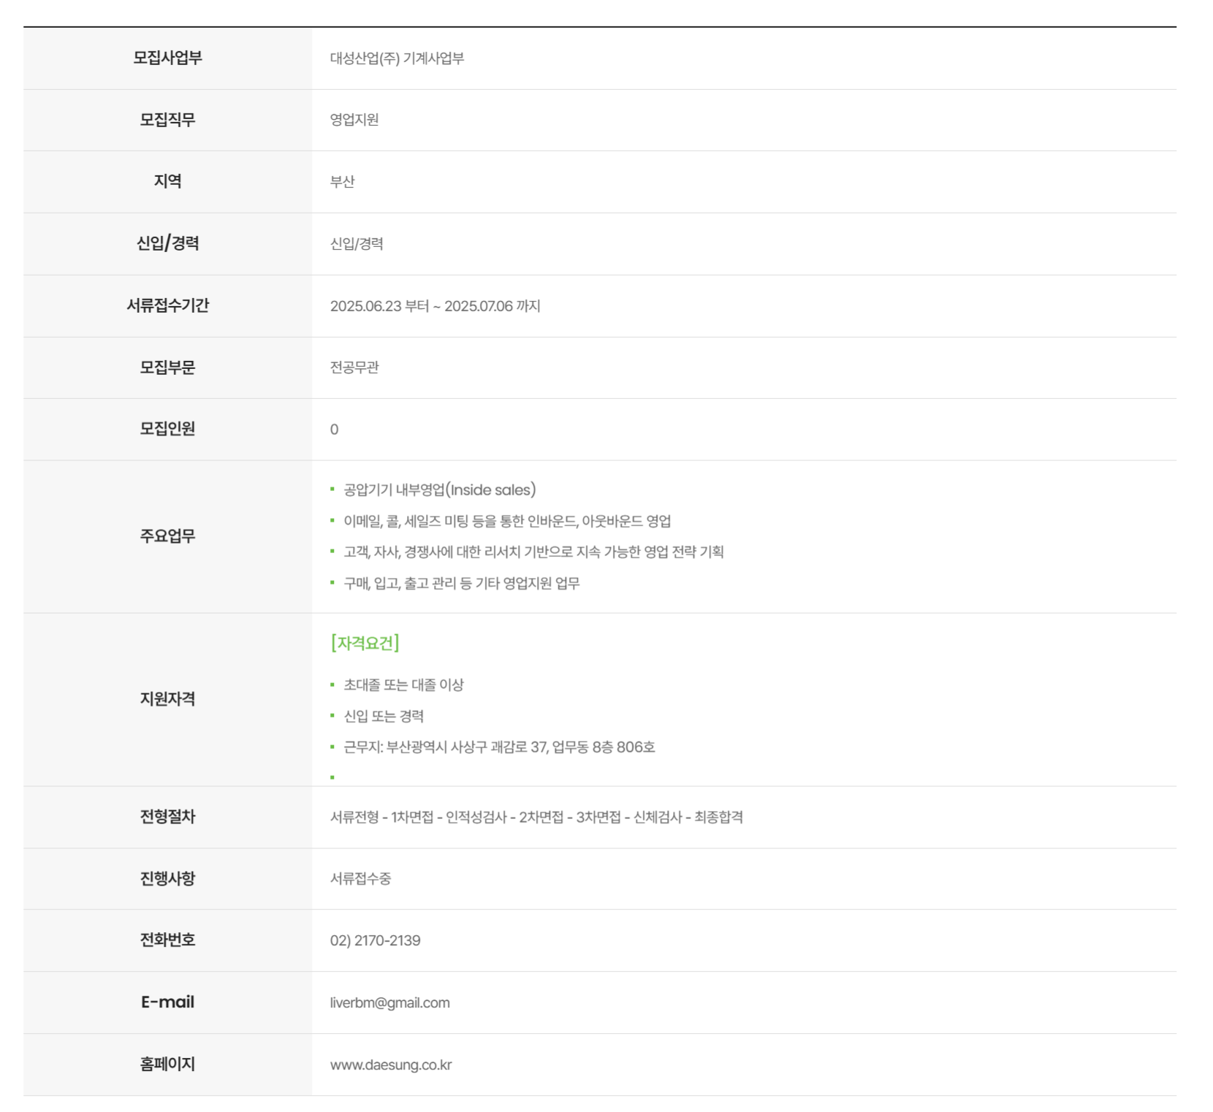Click the 공압기기 내부영업(Inside sales) bullet
The height and width of the screenshot is (1112, 1213).
pyautogui.click(x=439, y=490)
